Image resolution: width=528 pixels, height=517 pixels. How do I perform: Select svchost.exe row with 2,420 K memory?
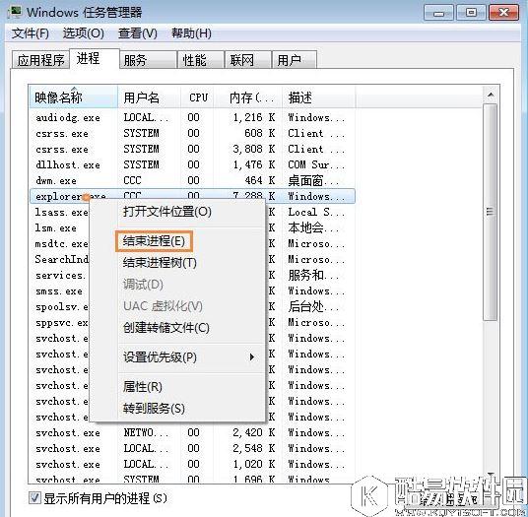[x=192, y=433]
